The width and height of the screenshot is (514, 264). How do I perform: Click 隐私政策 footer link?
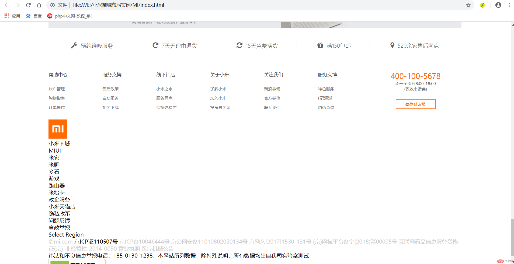pos(59,214)
